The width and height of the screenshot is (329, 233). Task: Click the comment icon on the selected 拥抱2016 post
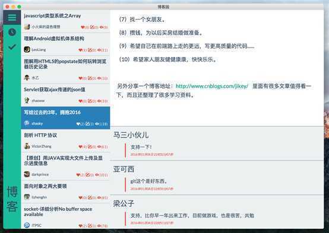88,124
